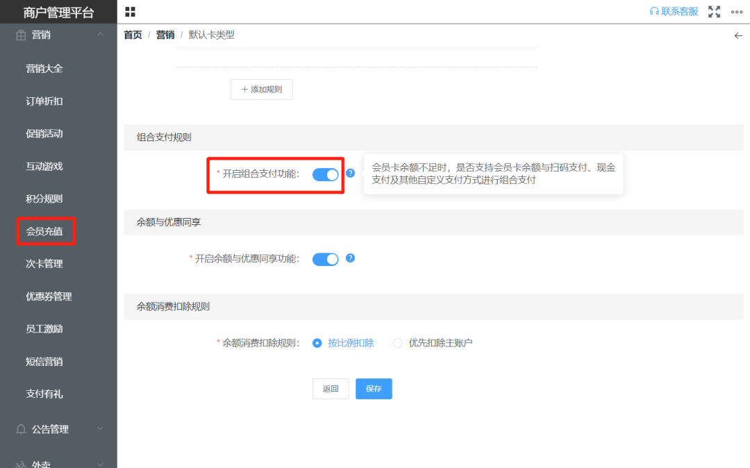
Task: Open 互动游戏 in the sidebar
Action: point(44,166)
